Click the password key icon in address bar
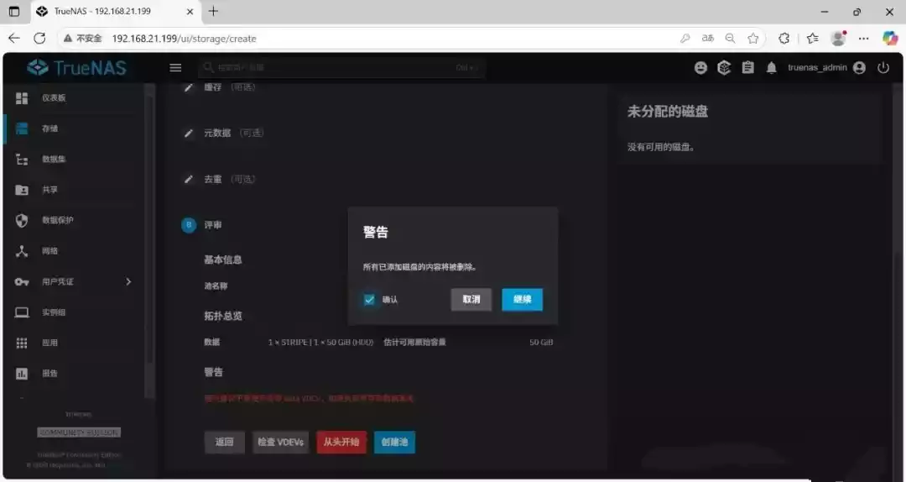 click(x=685, y=38)
